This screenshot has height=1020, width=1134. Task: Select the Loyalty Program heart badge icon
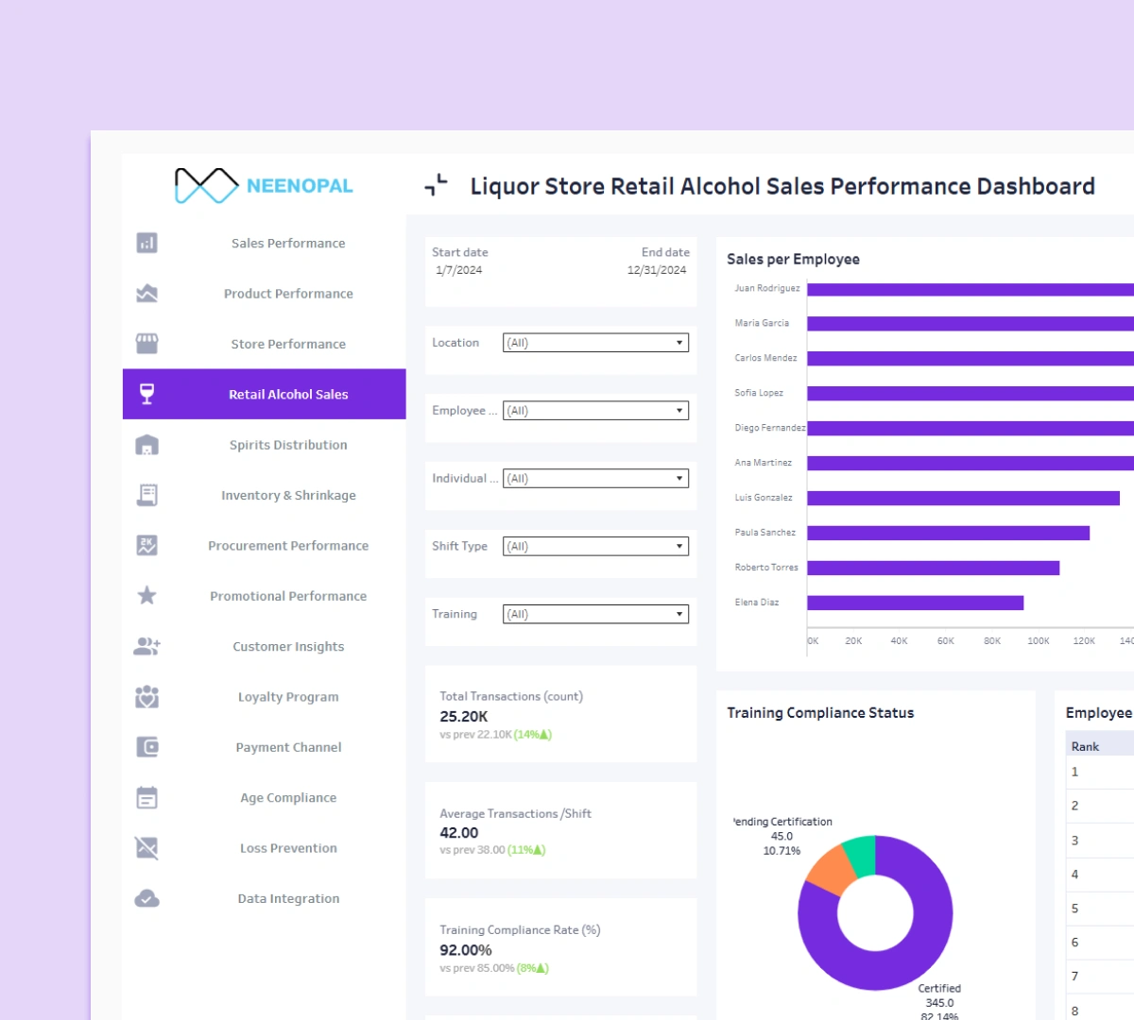tap(146, 696)
